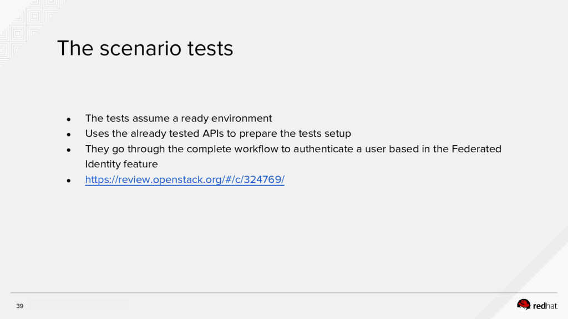The height and width of the screenshot is (319, 568).
Task: Click the "They go through the complete workflow" line
Action: coord(293,149)
